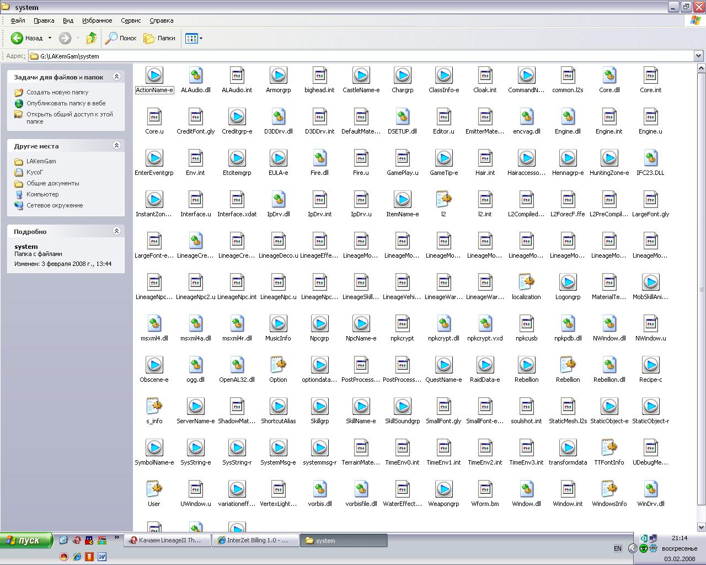Open the Правка menu
Image resolution: width=706 pixels, height=565 pixels.
44,20
